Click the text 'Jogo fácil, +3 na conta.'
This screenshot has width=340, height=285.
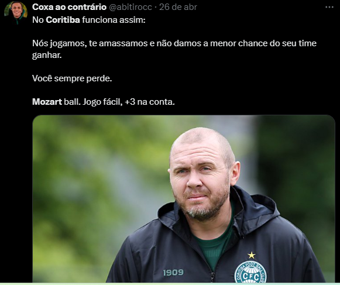[129, 102]
